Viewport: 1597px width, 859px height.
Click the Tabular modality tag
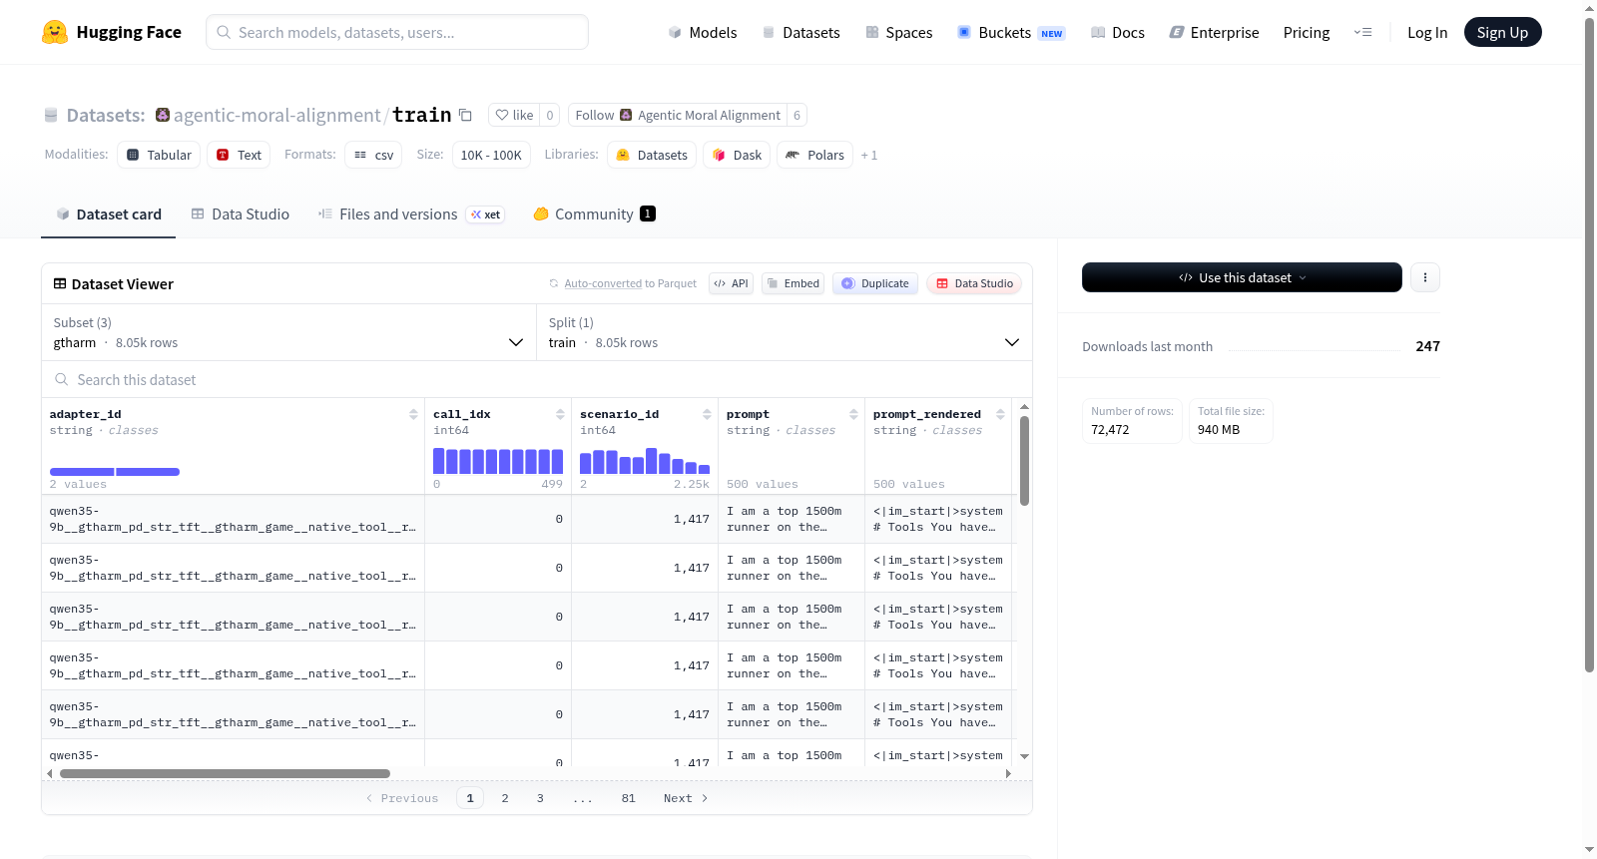pyautogui.click(x=159, y=155)
